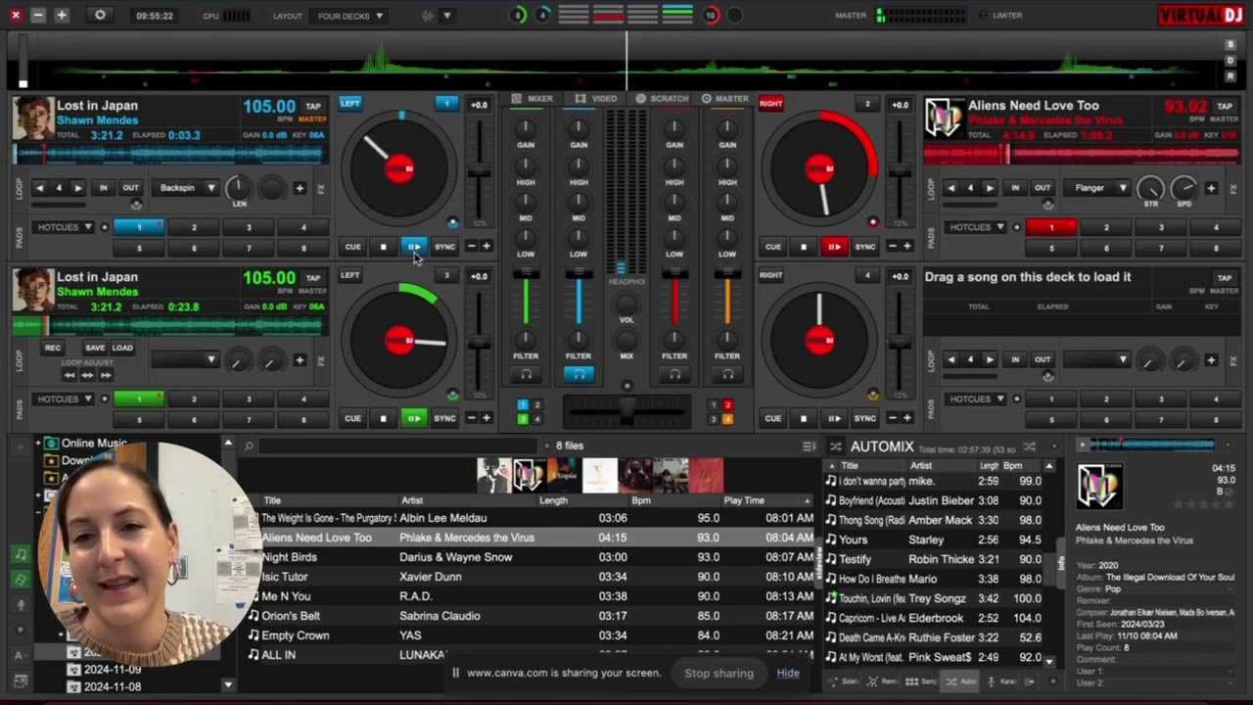Click play/pause on deck 3
This screenshot has width=1253, height=705.
pyautogui.click(x=413, y=418)
